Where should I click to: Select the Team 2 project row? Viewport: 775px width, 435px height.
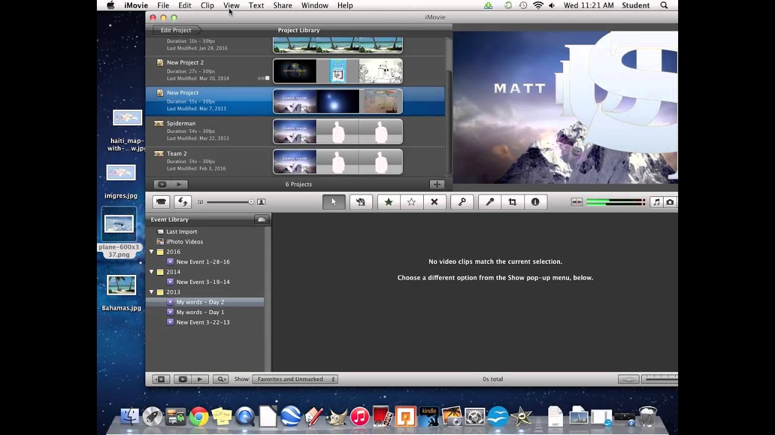click(295, 162)
